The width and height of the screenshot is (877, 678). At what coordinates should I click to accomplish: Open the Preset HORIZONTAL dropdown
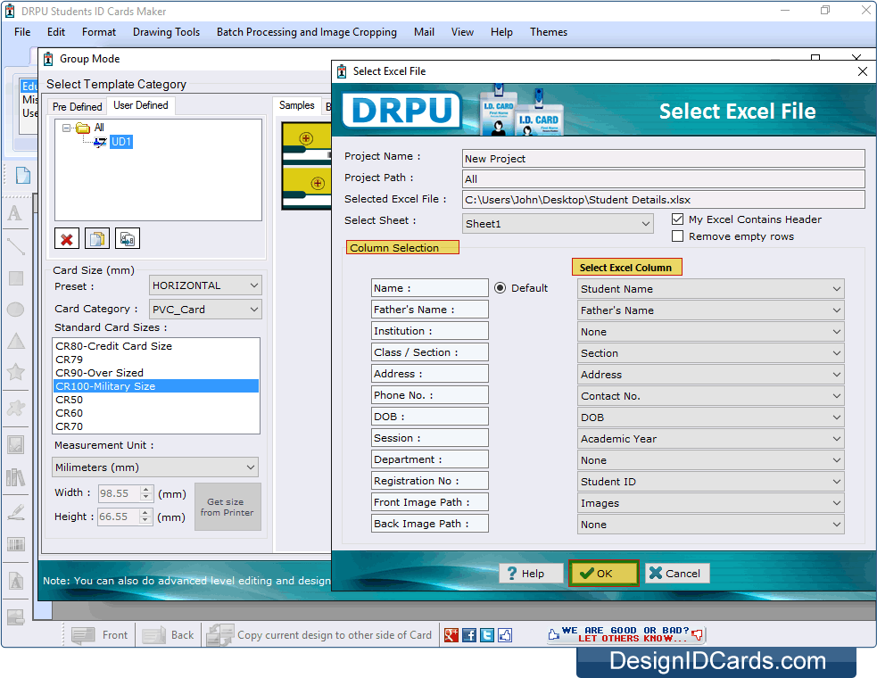(205, 285)
